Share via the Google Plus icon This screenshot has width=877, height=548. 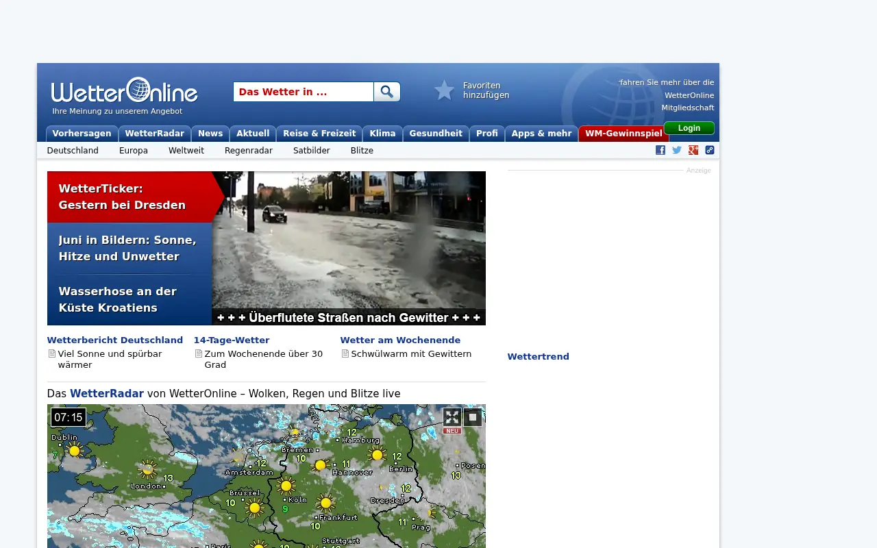pyautogui.click(x=693, y=150)
